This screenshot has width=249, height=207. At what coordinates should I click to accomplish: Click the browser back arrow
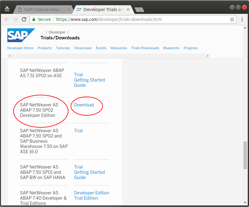pyautogui.click(x=7, y=19)
